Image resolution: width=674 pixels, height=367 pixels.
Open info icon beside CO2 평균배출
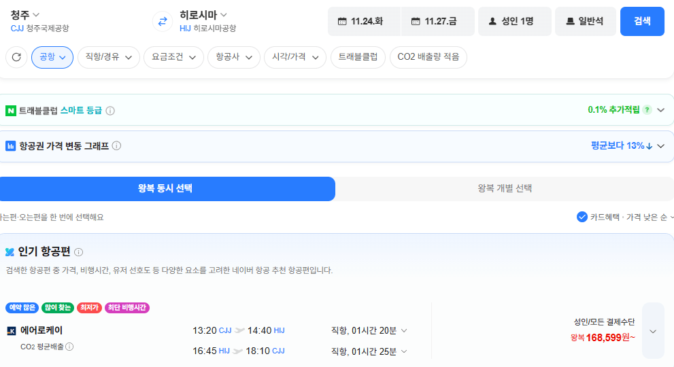pyautogui.click(x=69, y=347)
